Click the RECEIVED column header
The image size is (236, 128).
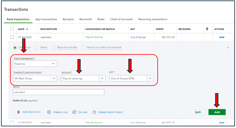[x=184, y=29]
